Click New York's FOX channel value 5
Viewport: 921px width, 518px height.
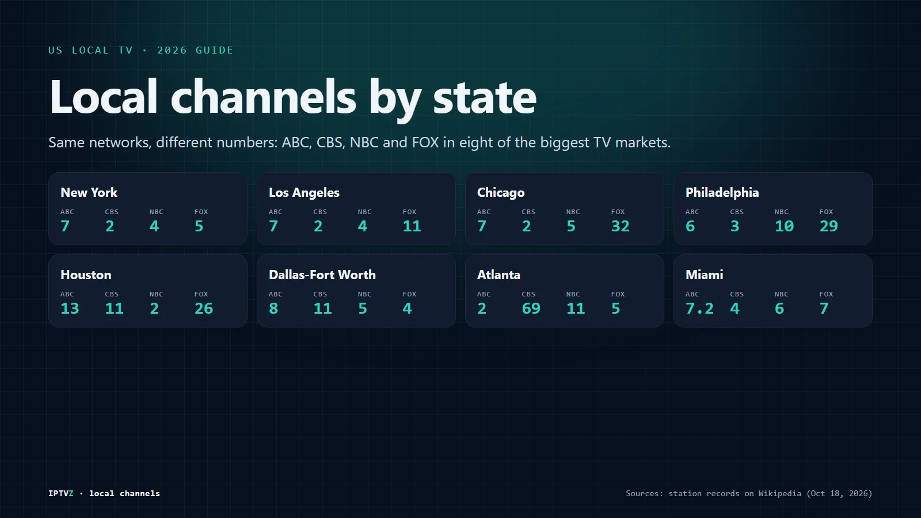point(199,226)
